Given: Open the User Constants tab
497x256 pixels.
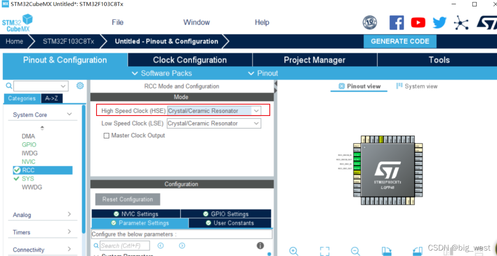Looking at the screenshot, I should (x=230, y=223).
